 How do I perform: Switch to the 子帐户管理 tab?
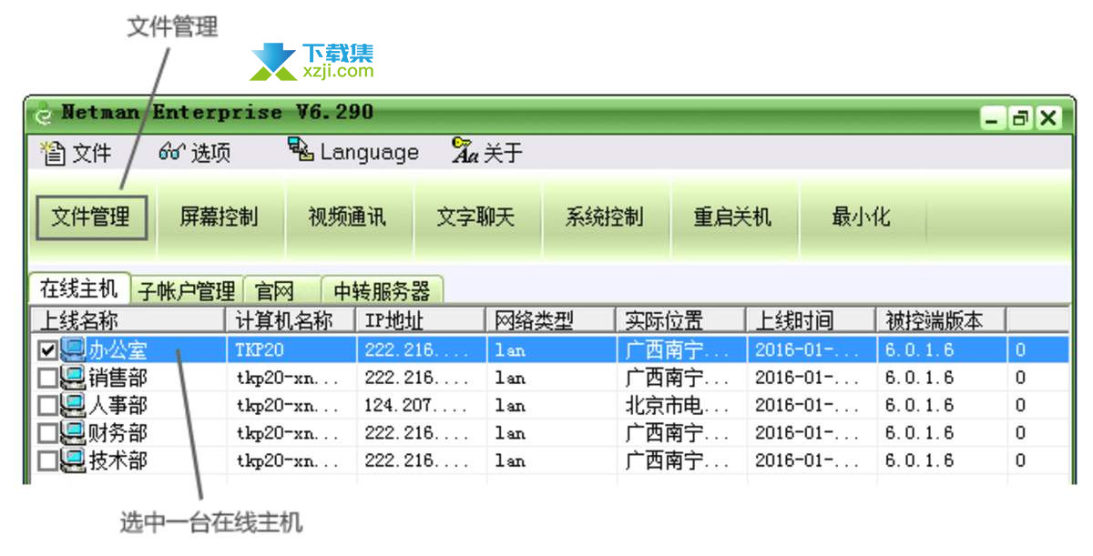point(187,291)
